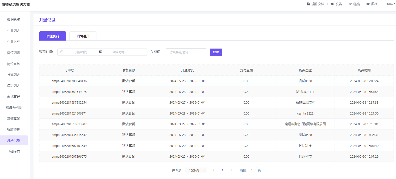
Task: Go to next page arrow
Action: 231,170
